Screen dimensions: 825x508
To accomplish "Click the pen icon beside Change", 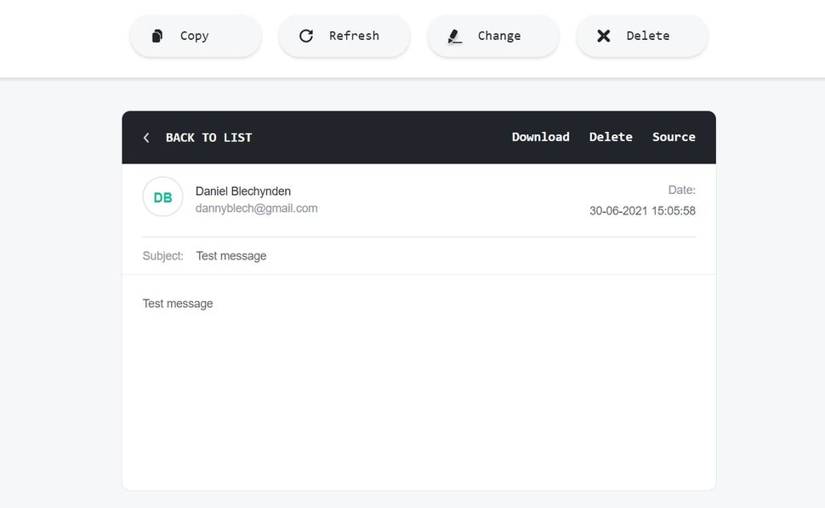I will pyautogui.click(x=453, y=36).
